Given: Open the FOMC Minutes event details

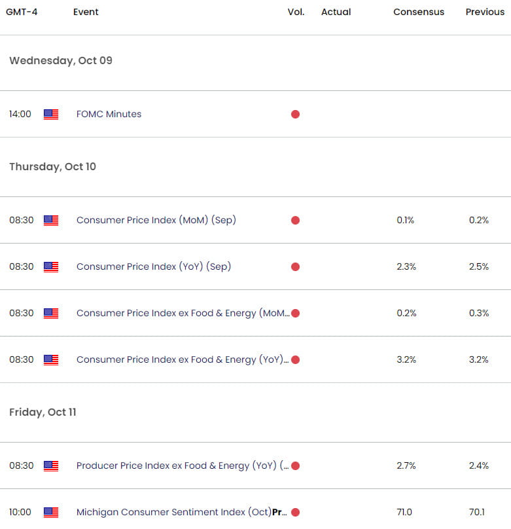Looking at the screenshot, I should tap(109, 114).
